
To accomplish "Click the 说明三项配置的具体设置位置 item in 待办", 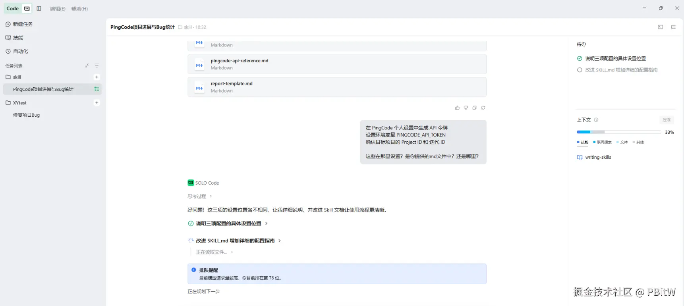I will (615, 58).
